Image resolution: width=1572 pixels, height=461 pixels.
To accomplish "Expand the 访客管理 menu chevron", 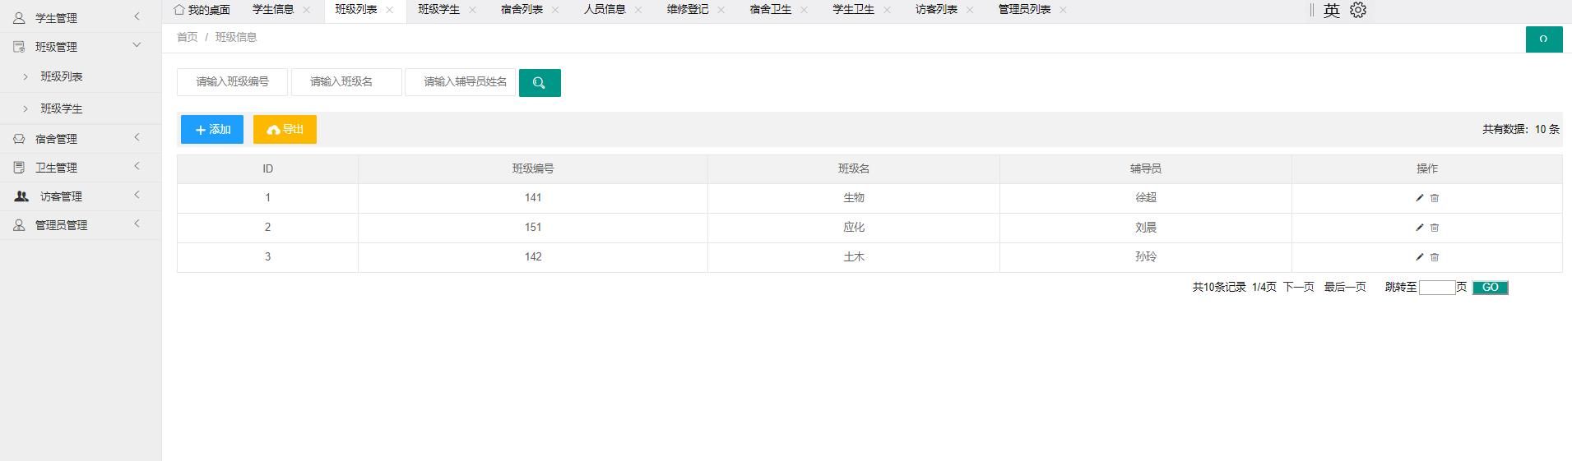I will coord(137,195).
